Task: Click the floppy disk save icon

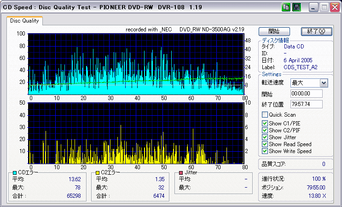Action: point(296,7)
